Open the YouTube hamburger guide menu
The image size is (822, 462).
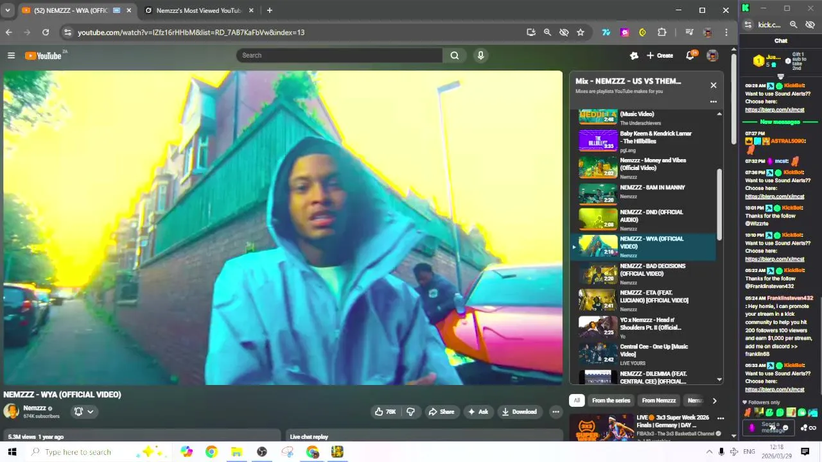pyautogui.click(x=11, y=56)
